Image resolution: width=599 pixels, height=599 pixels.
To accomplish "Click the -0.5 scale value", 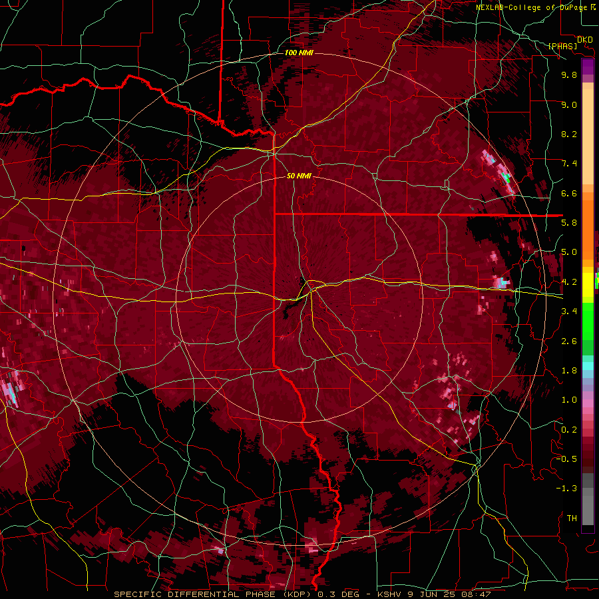I will point(566,459).
